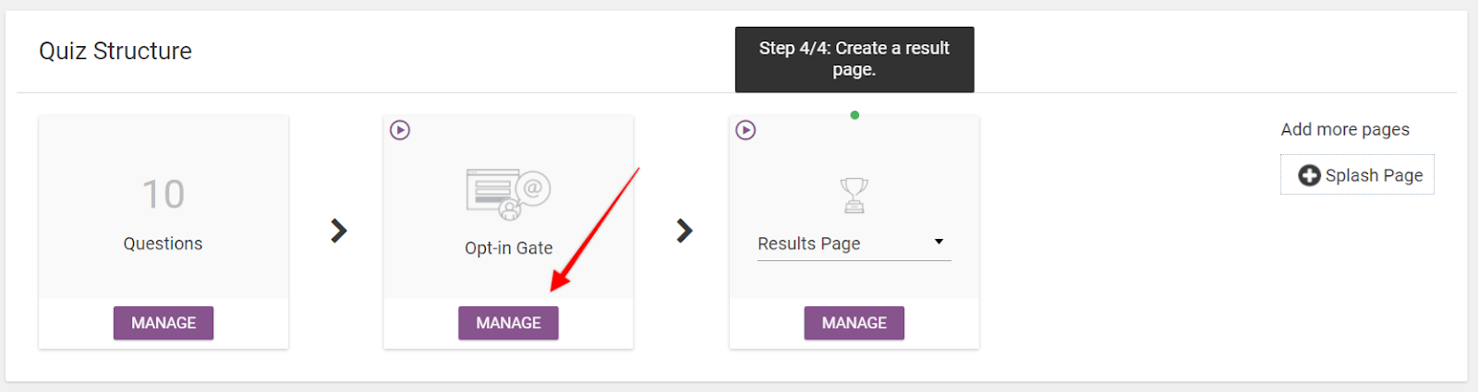Click the trophy icon on the results card

pyautogui.click(x=854, y=195)
